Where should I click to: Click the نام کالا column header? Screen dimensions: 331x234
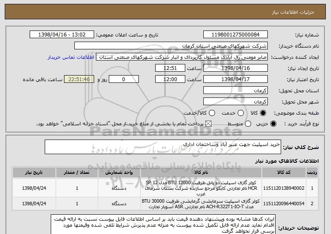point(201,173)
